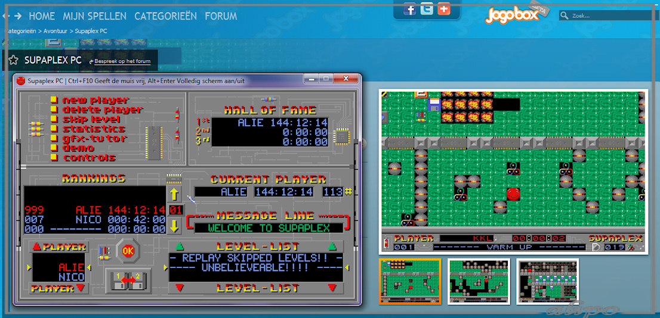Screen dimensions: 660x318
Task: Click the red Supaplex window title icon
Action: (21, 80)
